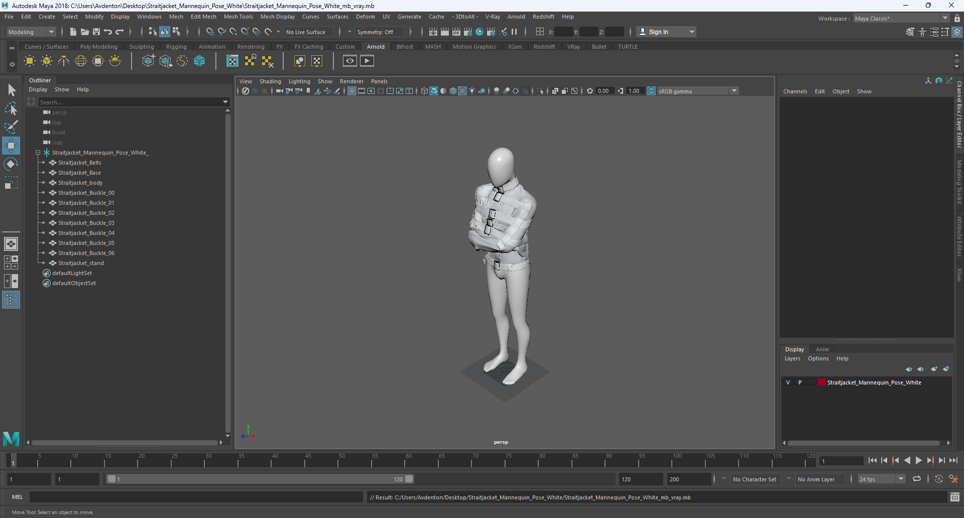Play animation backwards

pos(907,460)
